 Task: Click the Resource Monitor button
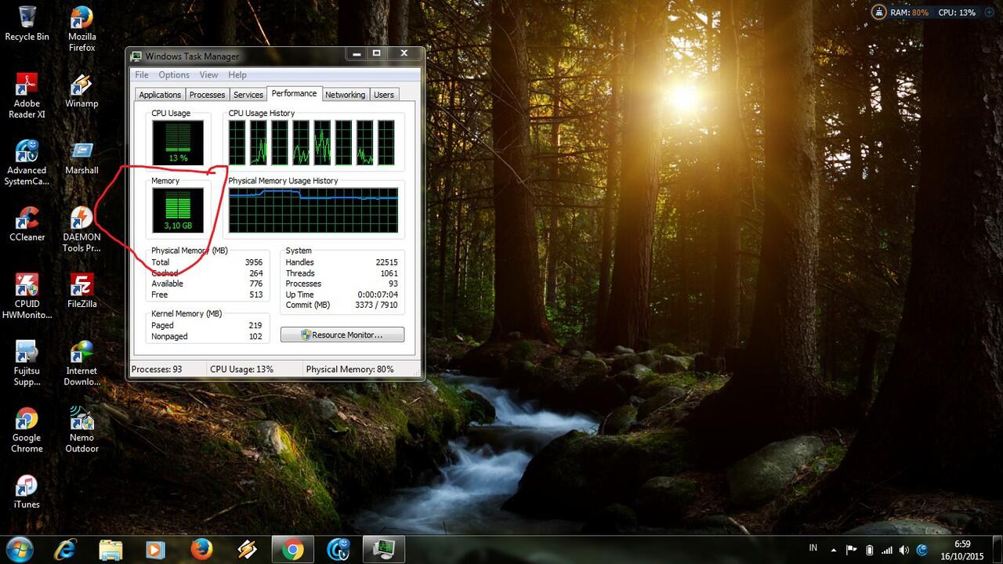[x=342, y=334]
